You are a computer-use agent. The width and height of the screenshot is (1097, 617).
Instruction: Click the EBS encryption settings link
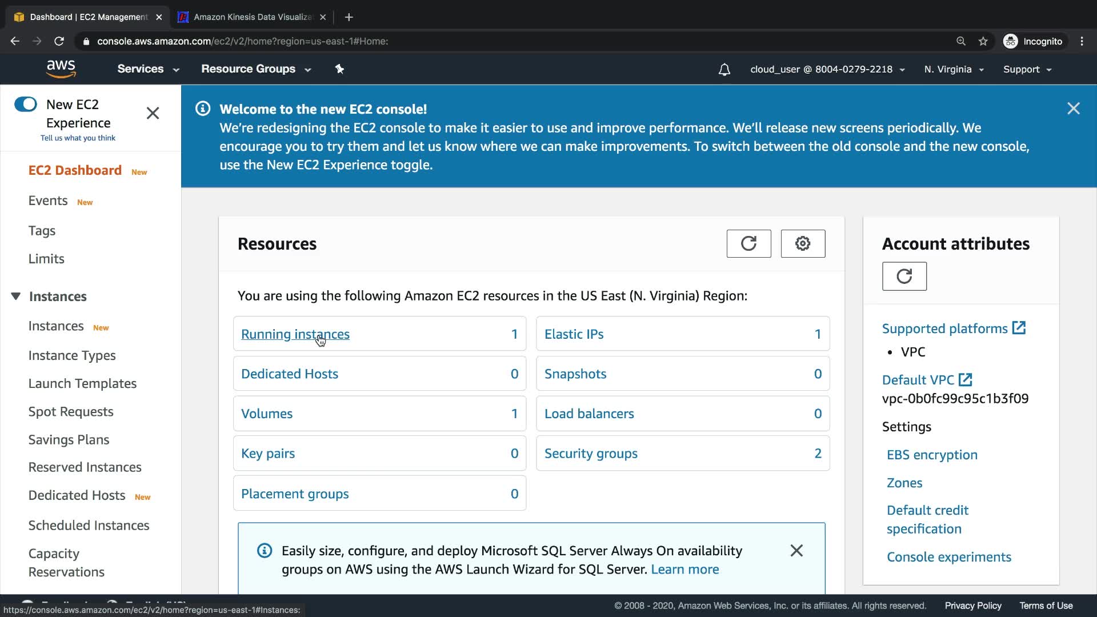tap(932, 455)
